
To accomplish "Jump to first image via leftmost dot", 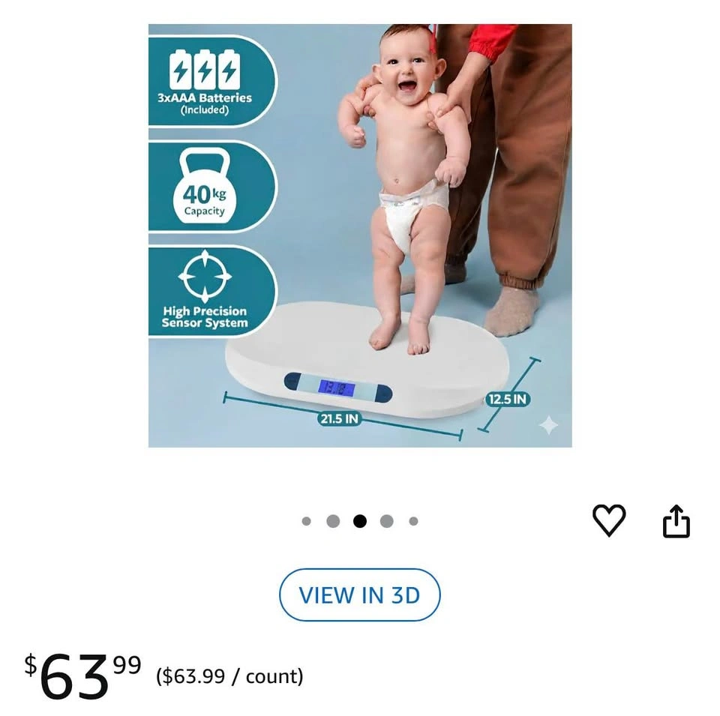I will pos(306,521).
